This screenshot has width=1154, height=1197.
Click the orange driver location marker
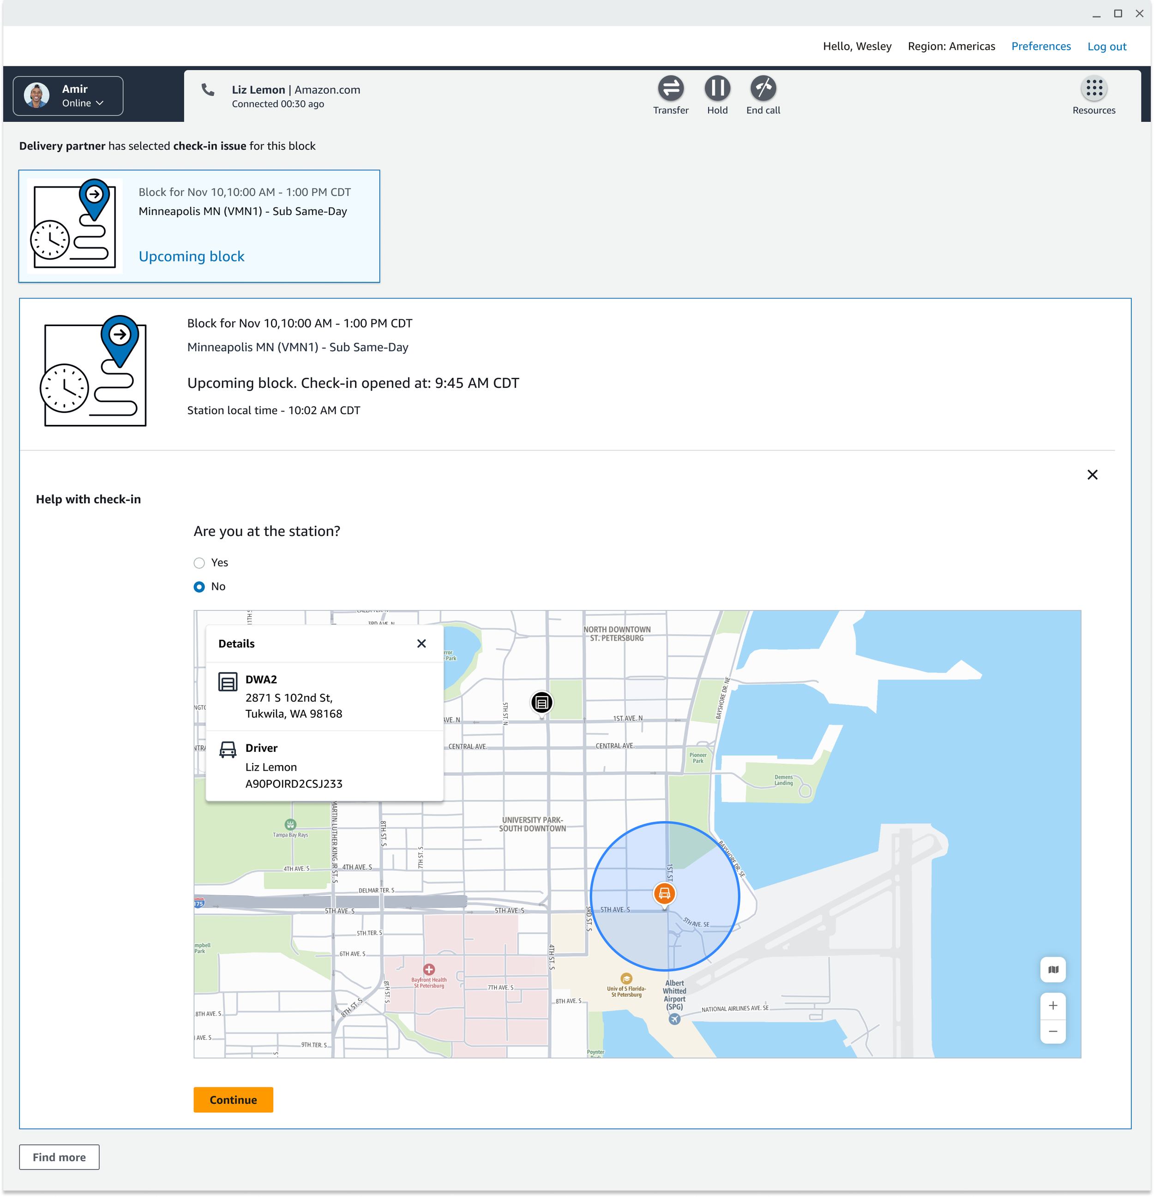click(664, 893)
